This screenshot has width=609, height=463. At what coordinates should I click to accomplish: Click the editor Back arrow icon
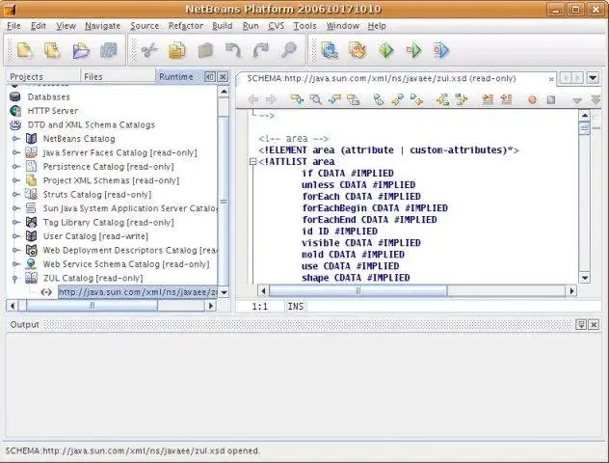(x=253, y=100)
